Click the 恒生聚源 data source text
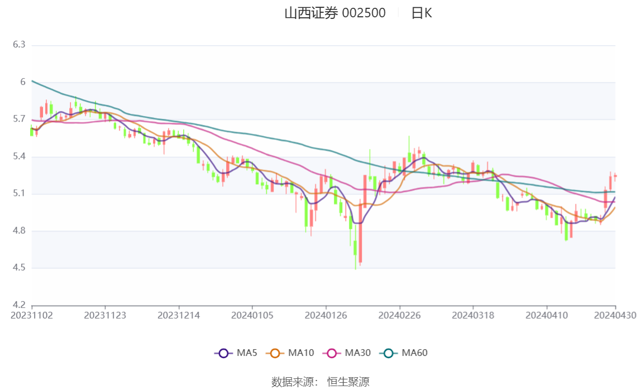 (348, 382)
